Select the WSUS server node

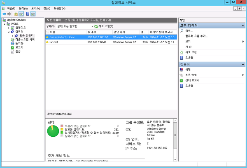[14, 24]
